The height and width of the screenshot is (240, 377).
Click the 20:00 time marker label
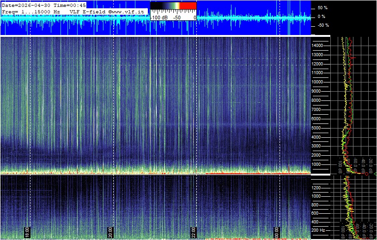(110, 232)
